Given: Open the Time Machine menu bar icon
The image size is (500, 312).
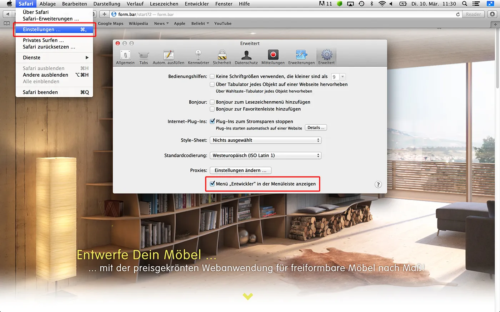Looking at the screenshot, I should (361, 4).
